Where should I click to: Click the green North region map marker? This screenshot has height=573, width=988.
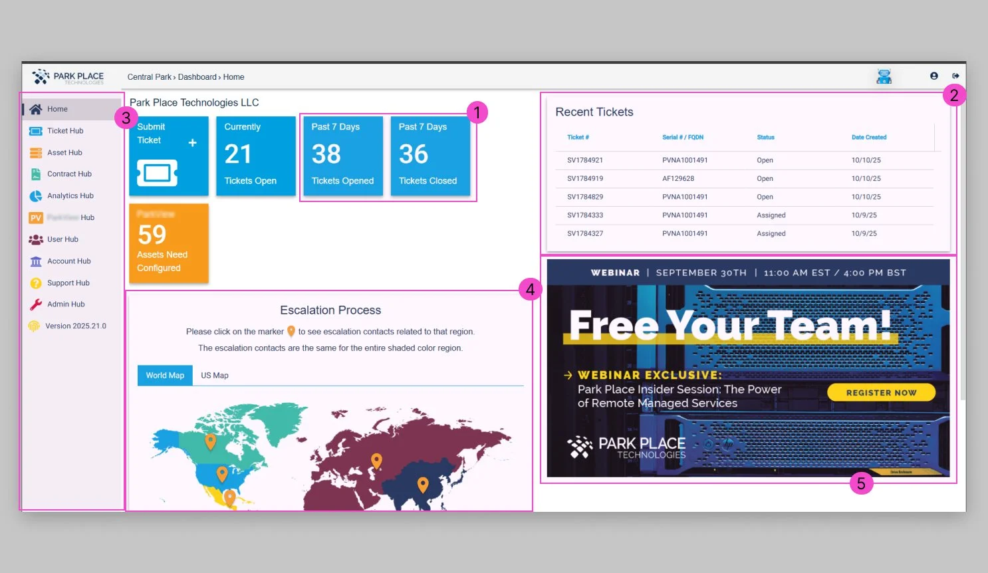[x=211, y=441]
